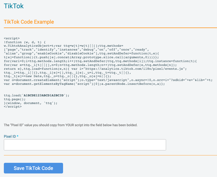This screenshot has width=217, height=177.
Task: Click the line starting var a=document.getElementsByTagName
Action: coord(84,84)
